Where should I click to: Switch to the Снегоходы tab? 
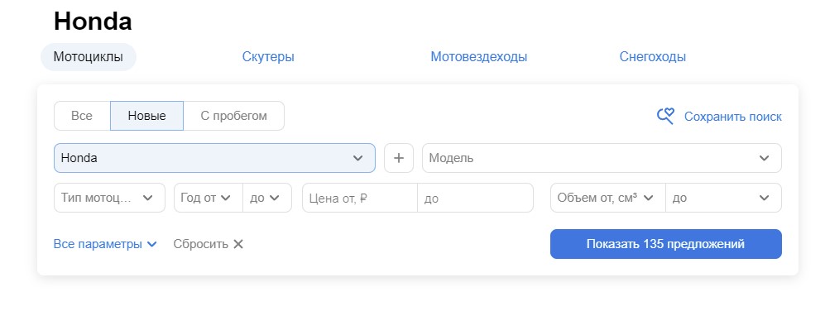[652, 57]
